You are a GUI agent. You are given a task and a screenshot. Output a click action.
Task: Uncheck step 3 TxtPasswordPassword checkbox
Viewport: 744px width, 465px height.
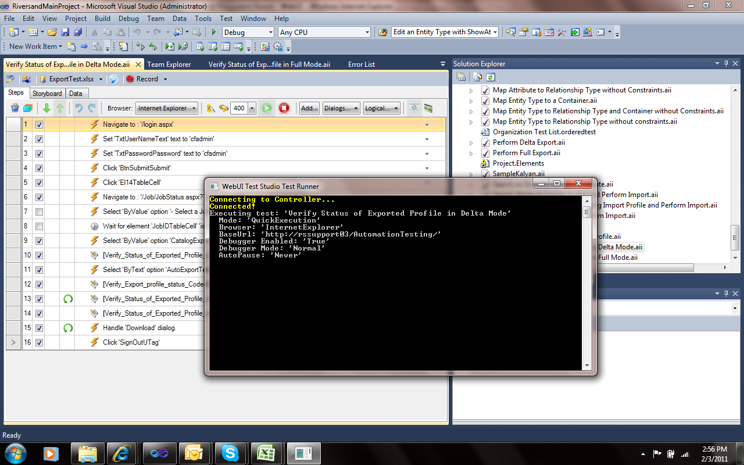point(39,153)
